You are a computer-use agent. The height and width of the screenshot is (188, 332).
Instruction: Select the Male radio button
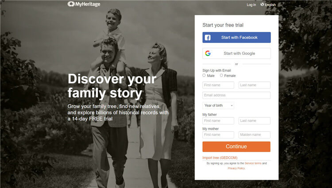coord(204,75)
